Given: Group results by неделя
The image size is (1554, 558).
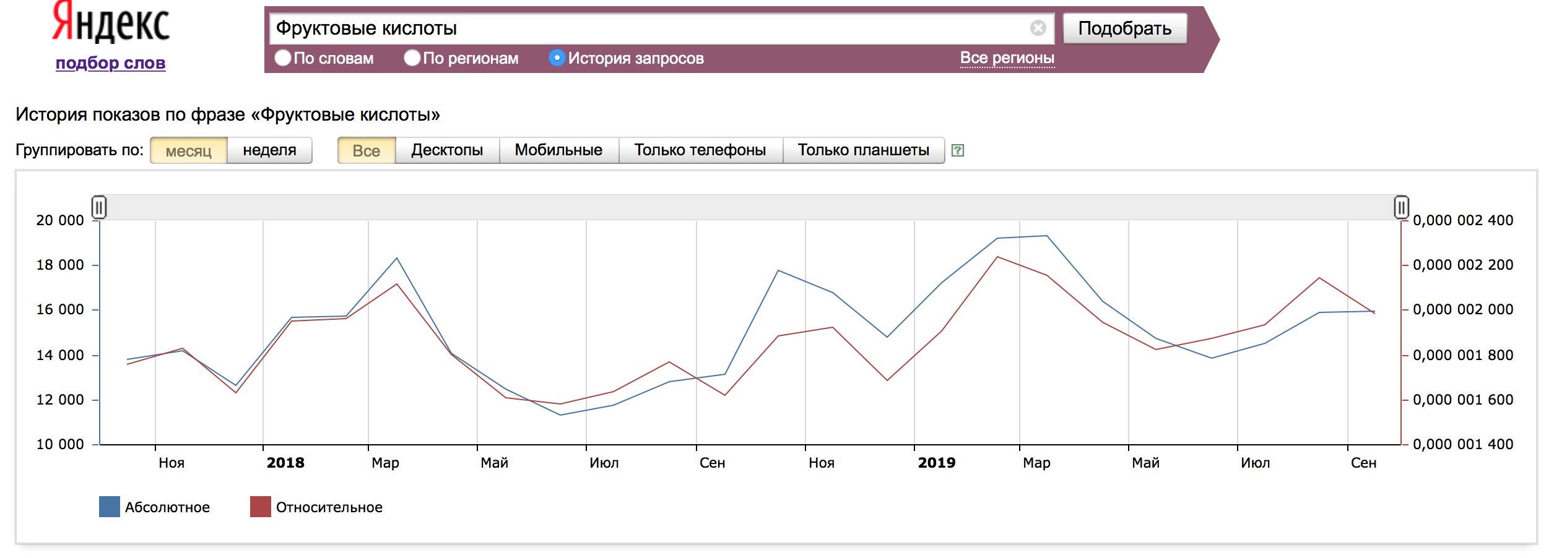Looking at the screenshot, I should tap(270, 150).
